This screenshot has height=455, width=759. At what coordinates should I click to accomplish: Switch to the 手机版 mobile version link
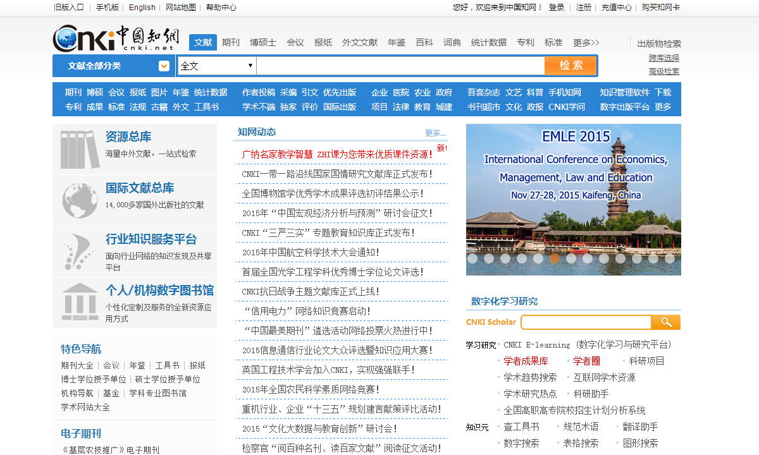[108, 8]
